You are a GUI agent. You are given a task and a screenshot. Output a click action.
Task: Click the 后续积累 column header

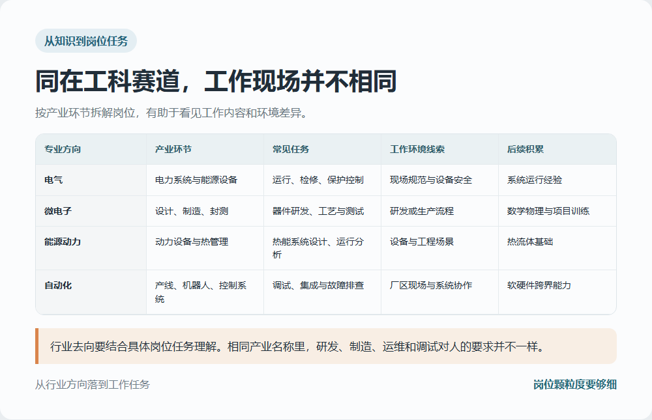pos(557,149)
